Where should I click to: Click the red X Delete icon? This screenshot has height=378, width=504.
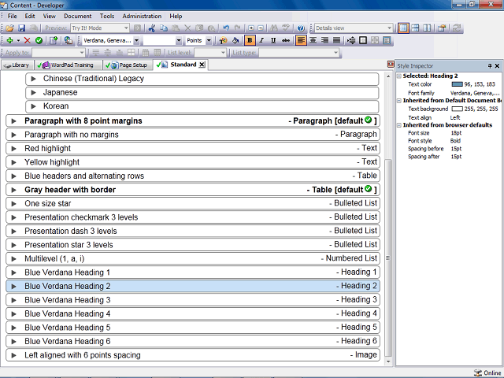(x=28, y=40)
